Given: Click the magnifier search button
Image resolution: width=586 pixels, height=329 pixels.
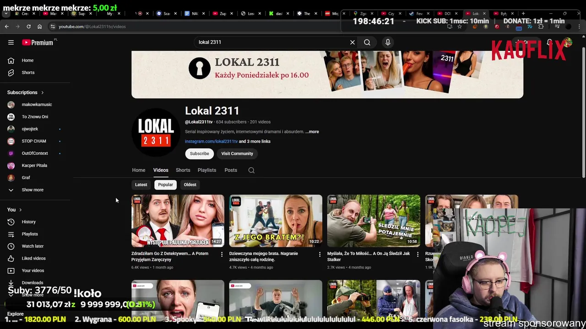Looking at the screenshot, I should (367, 42).
